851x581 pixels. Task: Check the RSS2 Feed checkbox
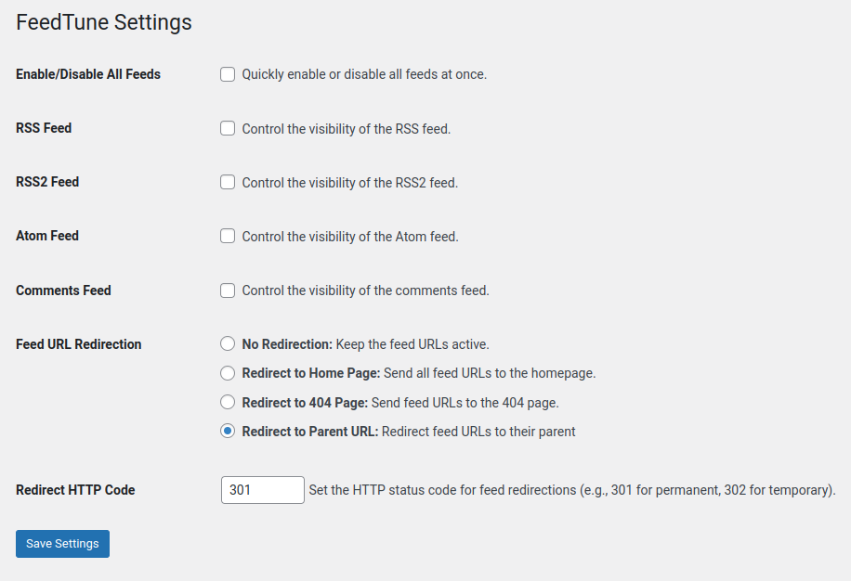pos(228,182)
